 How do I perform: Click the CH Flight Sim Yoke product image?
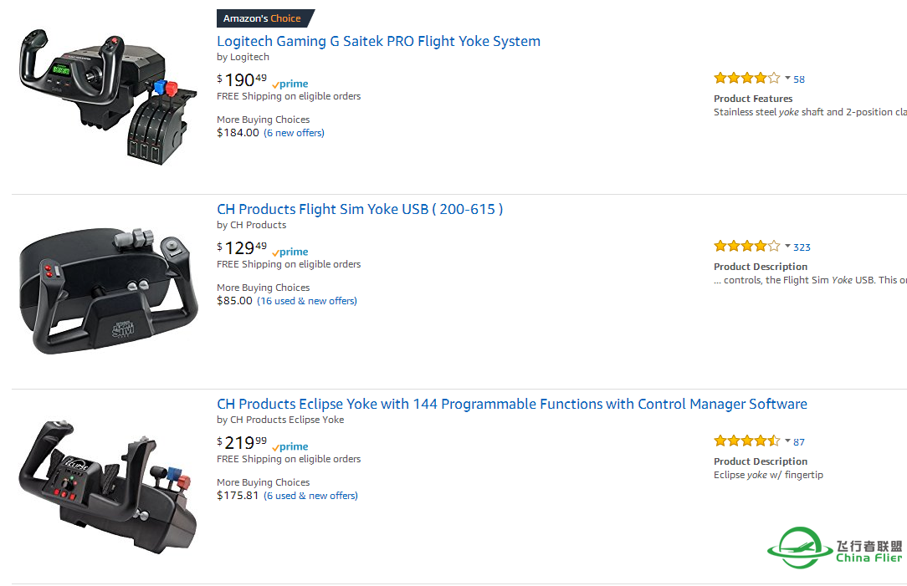click(108, 291)
